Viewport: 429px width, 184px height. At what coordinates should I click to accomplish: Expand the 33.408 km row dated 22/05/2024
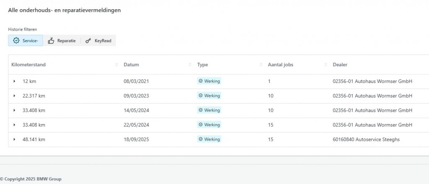14,125
